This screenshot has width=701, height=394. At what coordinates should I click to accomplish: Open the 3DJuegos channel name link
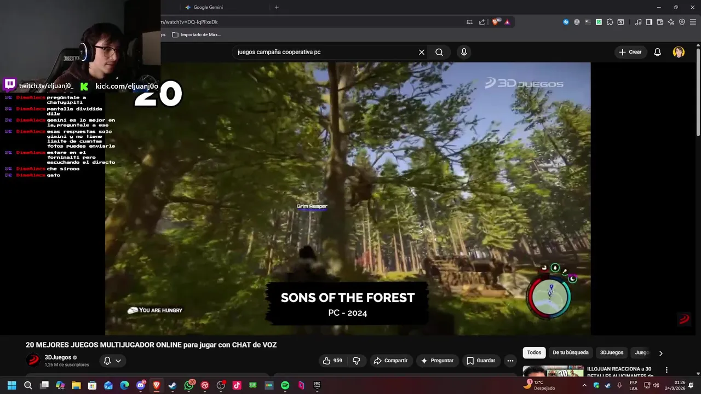[x=58, y=357]
